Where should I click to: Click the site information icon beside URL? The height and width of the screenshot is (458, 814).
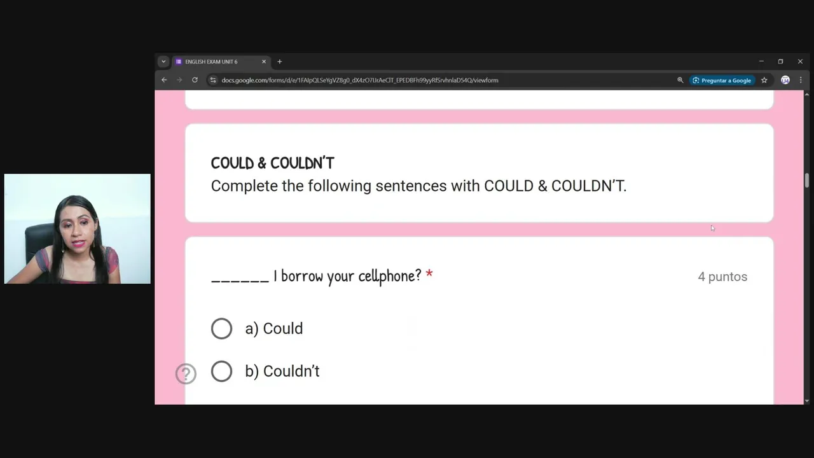213,80
